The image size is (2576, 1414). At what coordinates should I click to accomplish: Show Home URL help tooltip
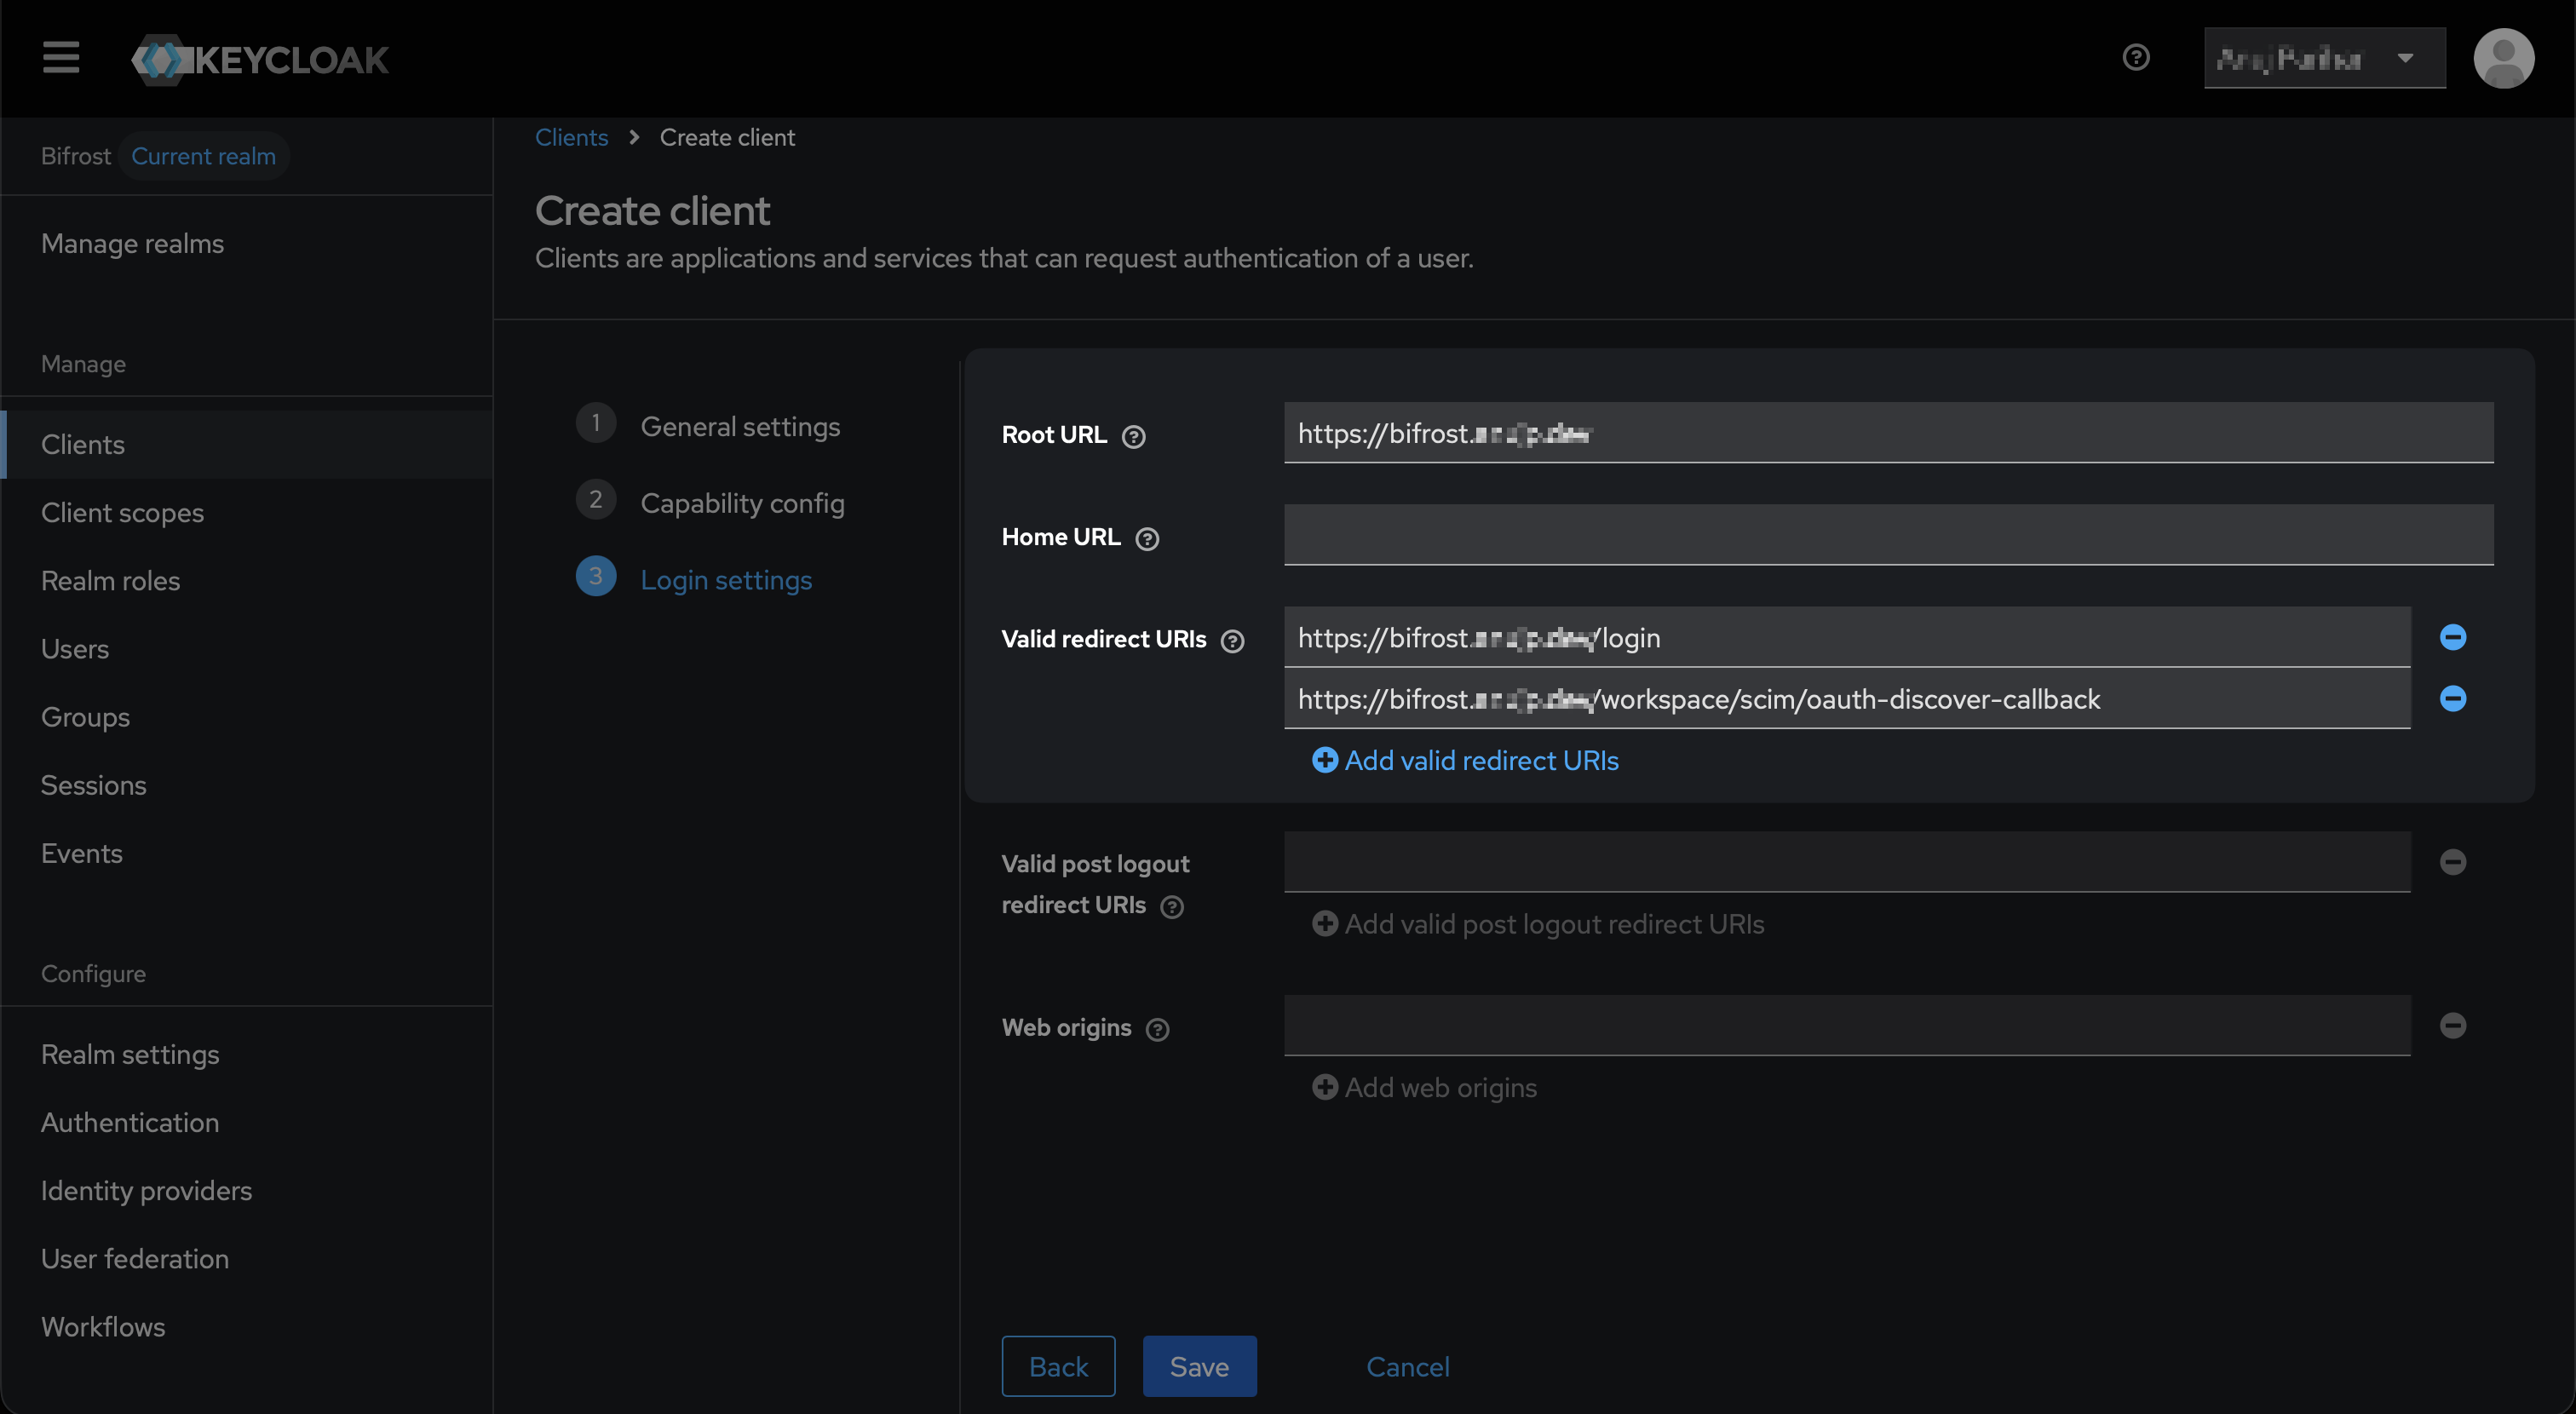(x=1147, y=538)
